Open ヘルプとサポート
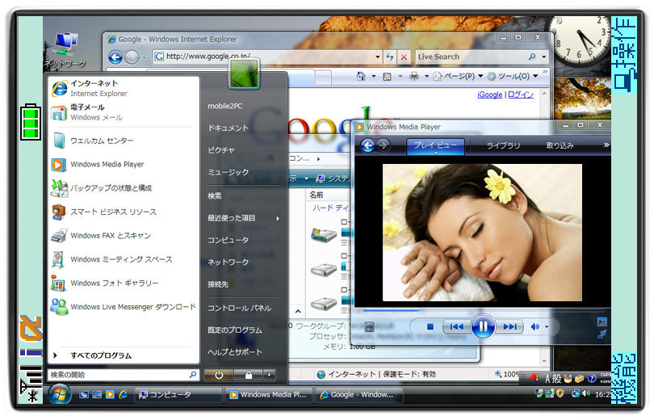 click(235, 352)
